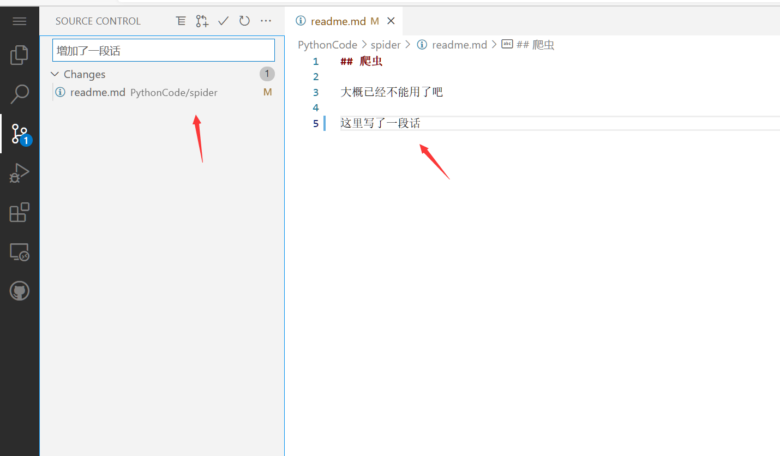Image resolution: width=780 pixels, height=456 pixels.
Task: Open Source Control more actions menu
Action: coord(266,21)
